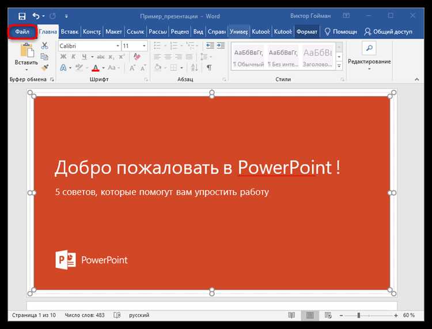Open ribbon display options icon in title bar
The width and height of the screenshot is (432, 329).
click(346, 16)
